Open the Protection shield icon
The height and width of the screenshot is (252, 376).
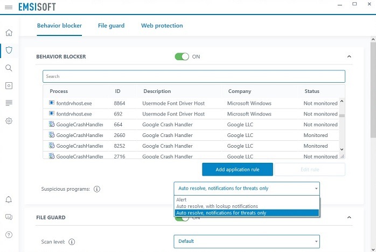point(9,50)
